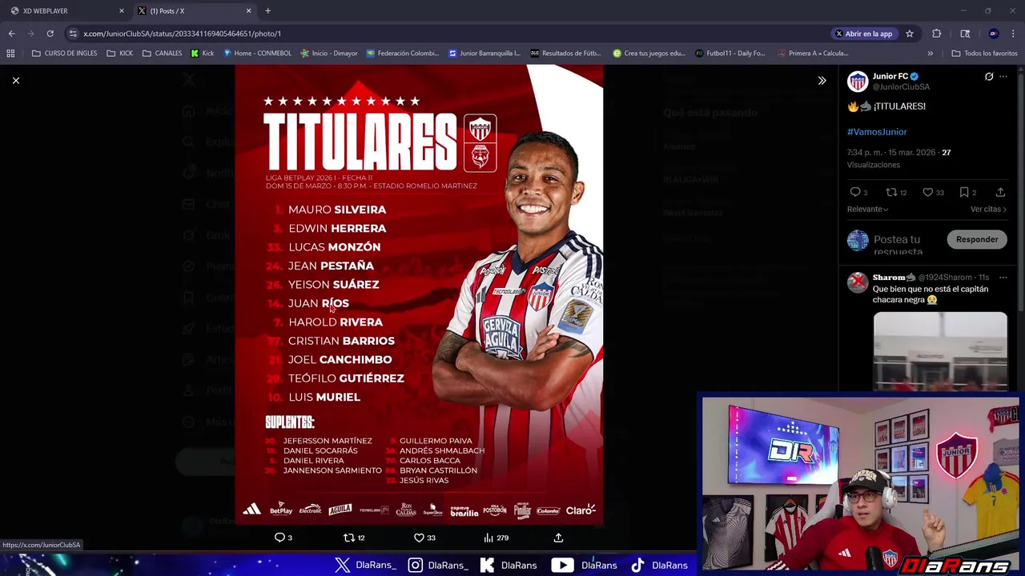This screenshot has height=576, width=1025.
Task: Click Abrir en la app button
Action: 864,34
